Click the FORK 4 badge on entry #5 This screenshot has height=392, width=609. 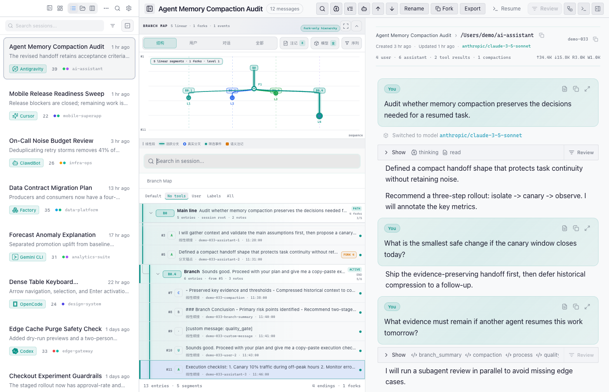click(349, 255)
